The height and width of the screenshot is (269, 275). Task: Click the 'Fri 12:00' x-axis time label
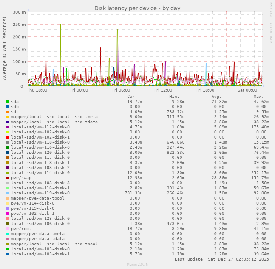click(163, 90)
